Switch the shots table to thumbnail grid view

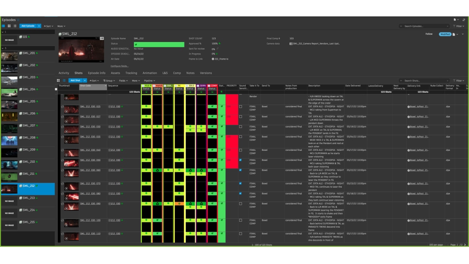pyautogui.click(x=58, y=80)
